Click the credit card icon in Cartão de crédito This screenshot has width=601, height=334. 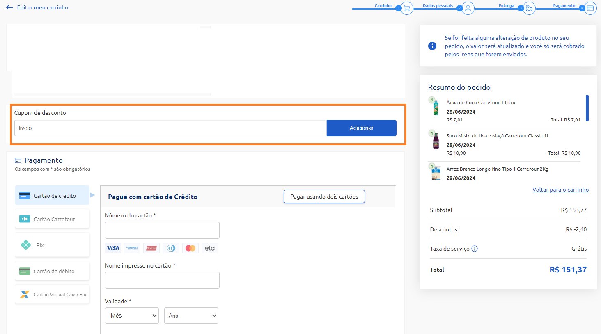click(x=25, y=196)
